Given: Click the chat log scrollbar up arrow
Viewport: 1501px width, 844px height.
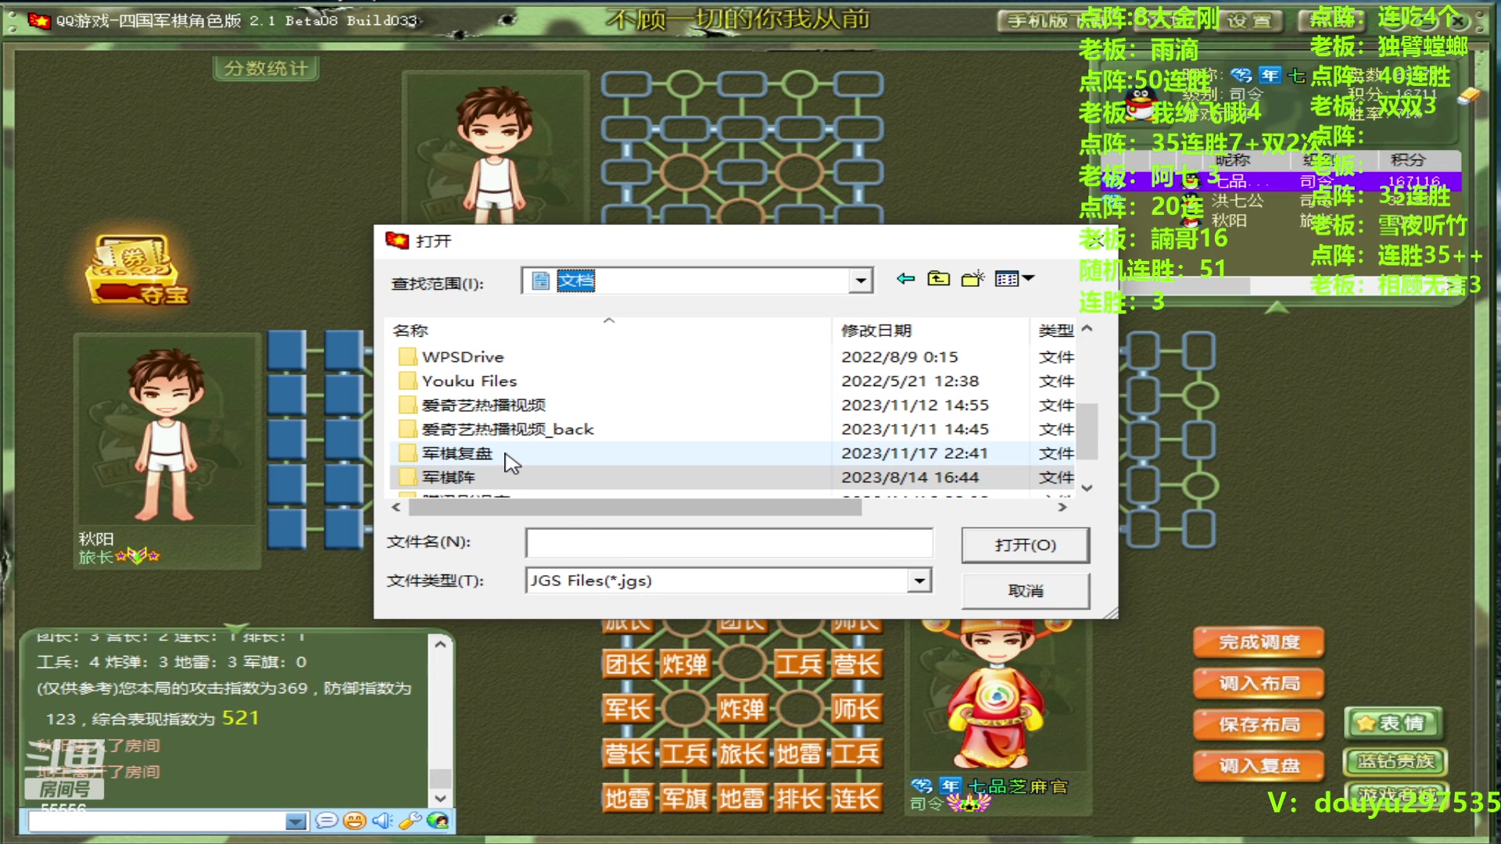Looking at the screenshot, I should (440, 645).
